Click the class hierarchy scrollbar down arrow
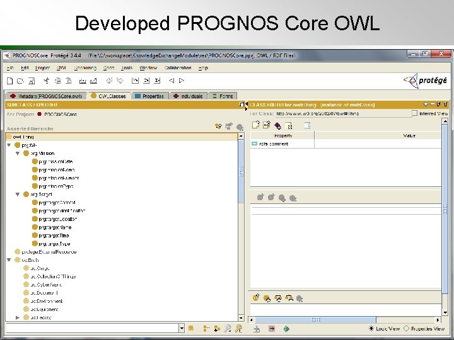 [241, 318]
